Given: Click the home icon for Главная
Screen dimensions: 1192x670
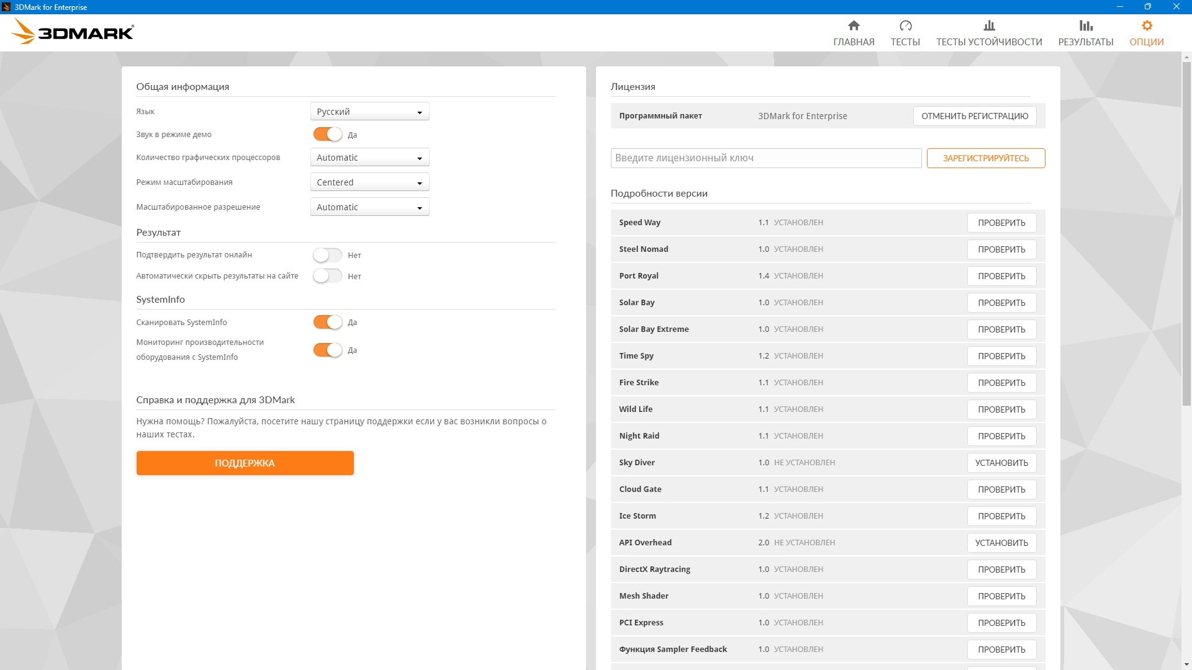Looking at the screenshot, I should tap(854, 25).
